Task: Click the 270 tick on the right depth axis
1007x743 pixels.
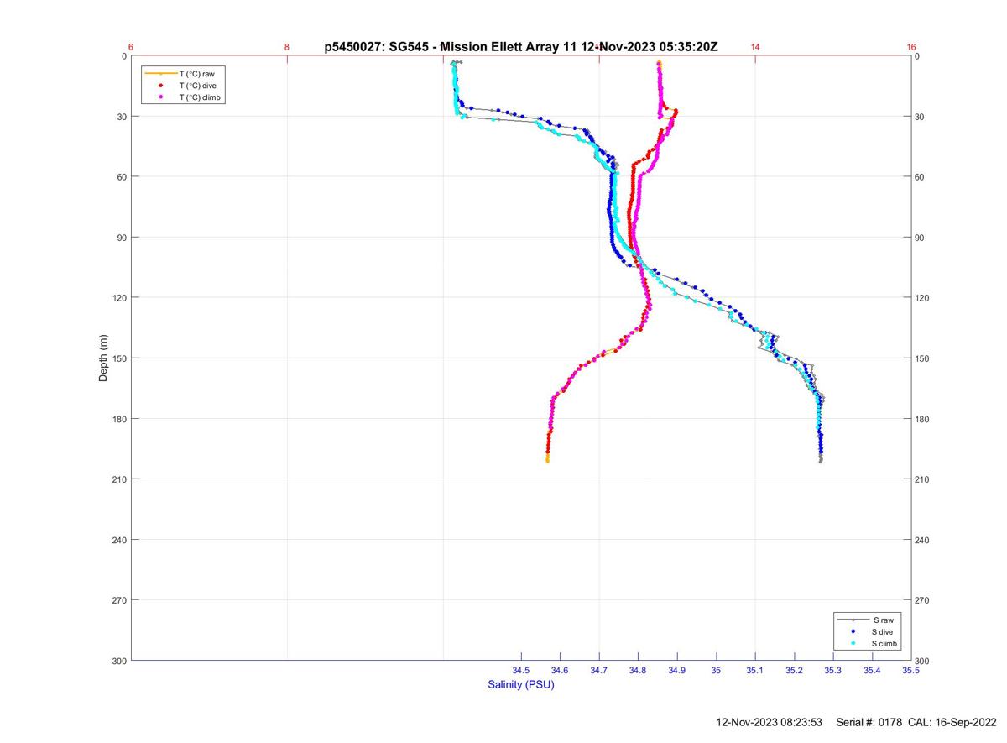Action: pyautogui.click(x=922, y=600)
